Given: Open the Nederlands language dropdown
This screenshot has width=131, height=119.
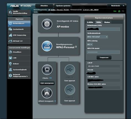Looking at the screenshot, I should coord(116,6).
